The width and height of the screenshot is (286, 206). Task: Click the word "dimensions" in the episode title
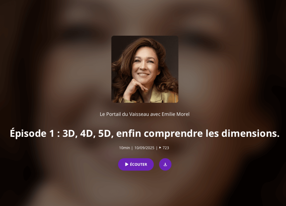[x=251, y=133]
